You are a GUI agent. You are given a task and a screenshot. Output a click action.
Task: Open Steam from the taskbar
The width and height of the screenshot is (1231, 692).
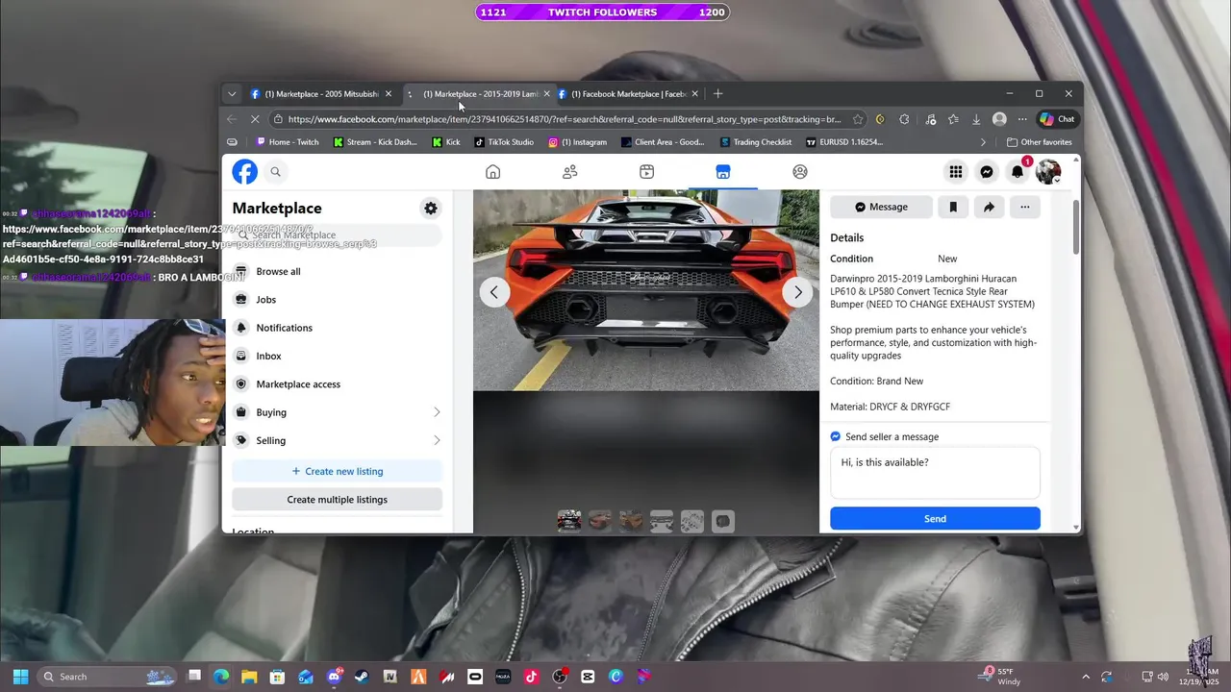[362, 677]
